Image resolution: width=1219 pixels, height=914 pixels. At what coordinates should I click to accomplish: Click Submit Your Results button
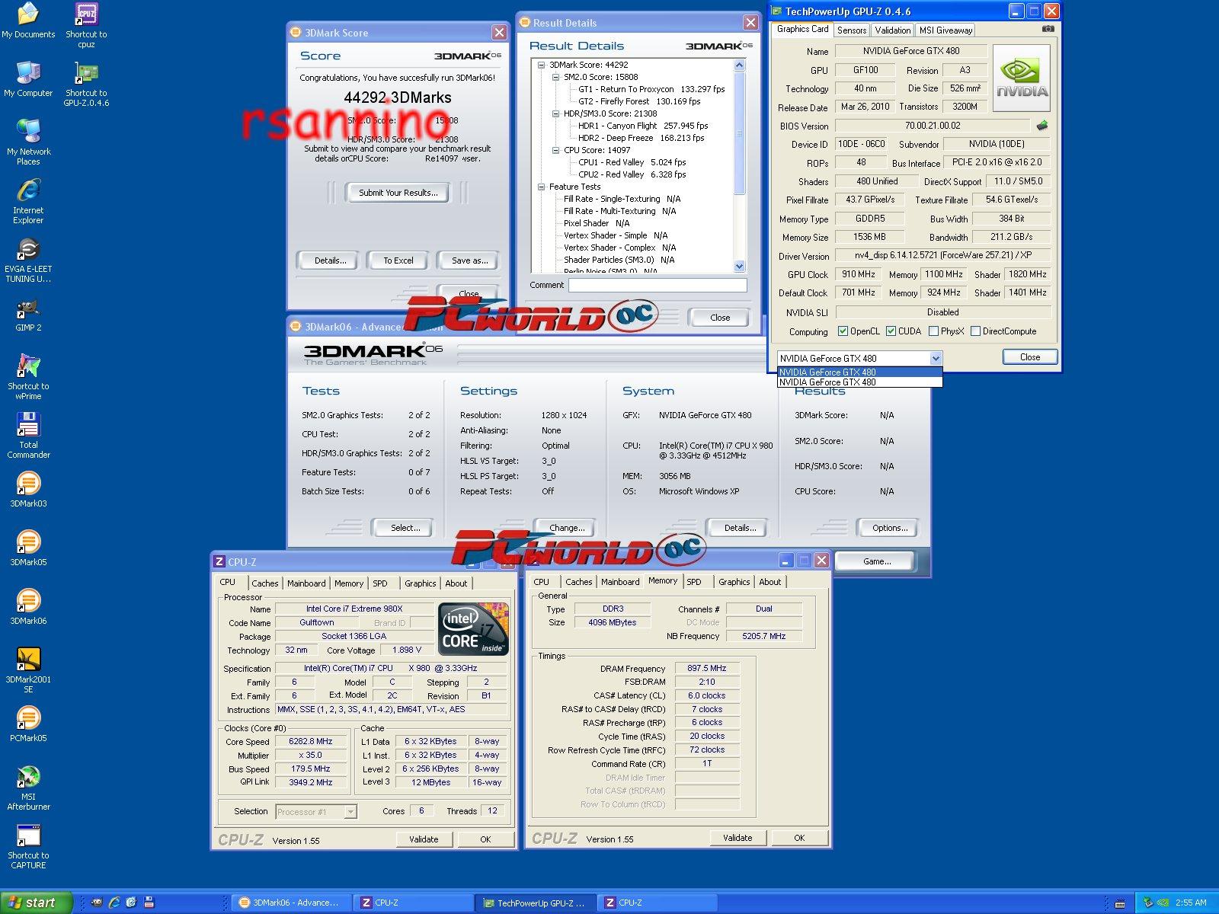click(398, 193)
